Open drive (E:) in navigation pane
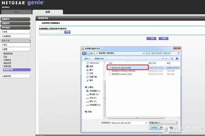This screenshot has height=136, width=205. [91, 98]
